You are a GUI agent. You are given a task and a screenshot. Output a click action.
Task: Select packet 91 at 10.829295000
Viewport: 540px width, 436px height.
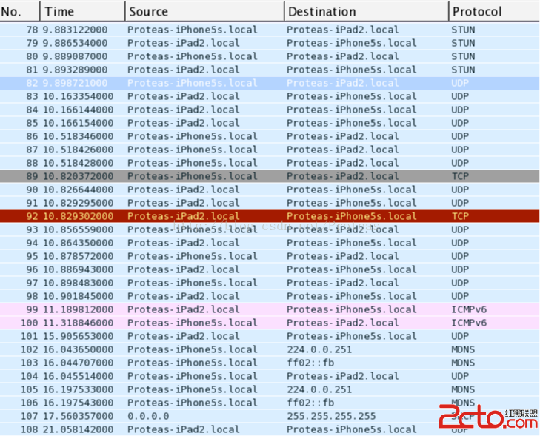(x=270, y=203)
